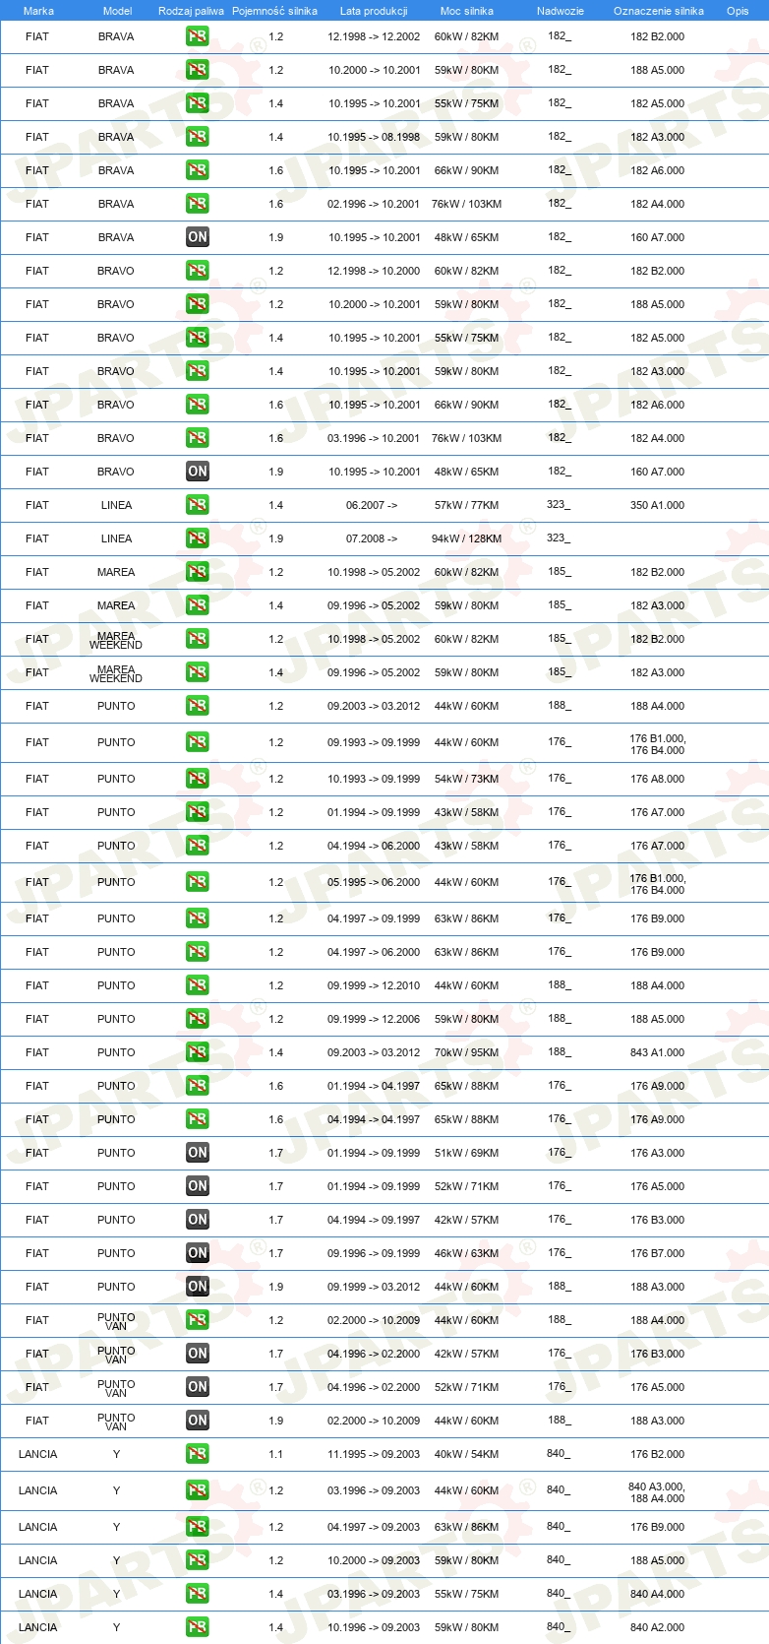Click the petrol icon in the BRAVO 76kW / 103KM row
Viewport: 769px width, 1644px height.
[x=198, y=438]
